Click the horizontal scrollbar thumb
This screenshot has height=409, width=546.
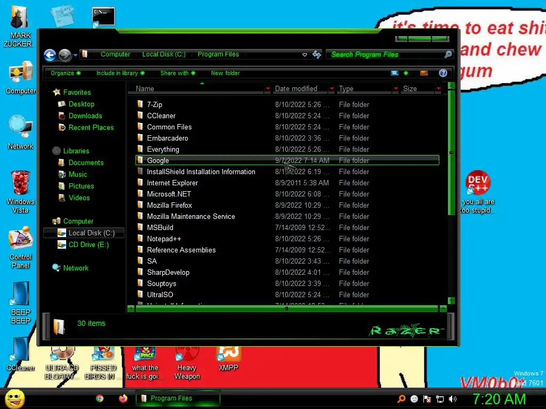coord(286,308)
